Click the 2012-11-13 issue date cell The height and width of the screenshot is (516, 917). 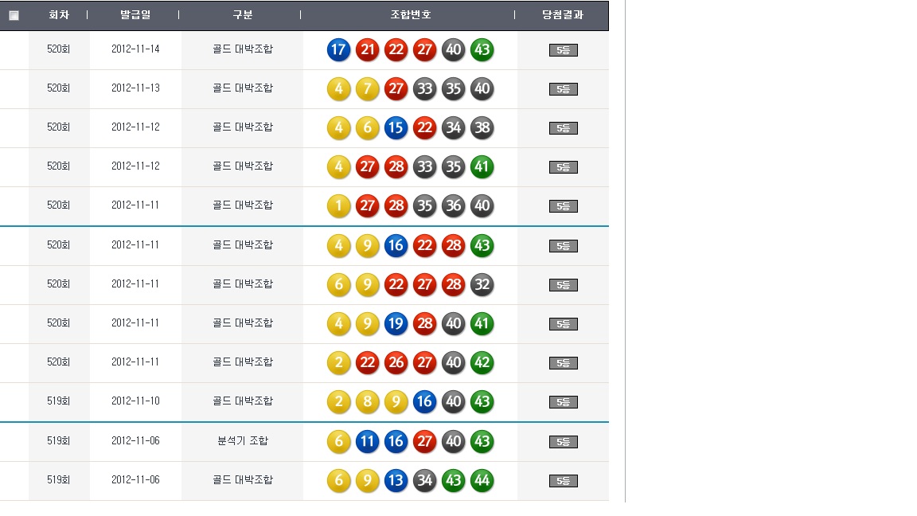(x=135, y=88)
